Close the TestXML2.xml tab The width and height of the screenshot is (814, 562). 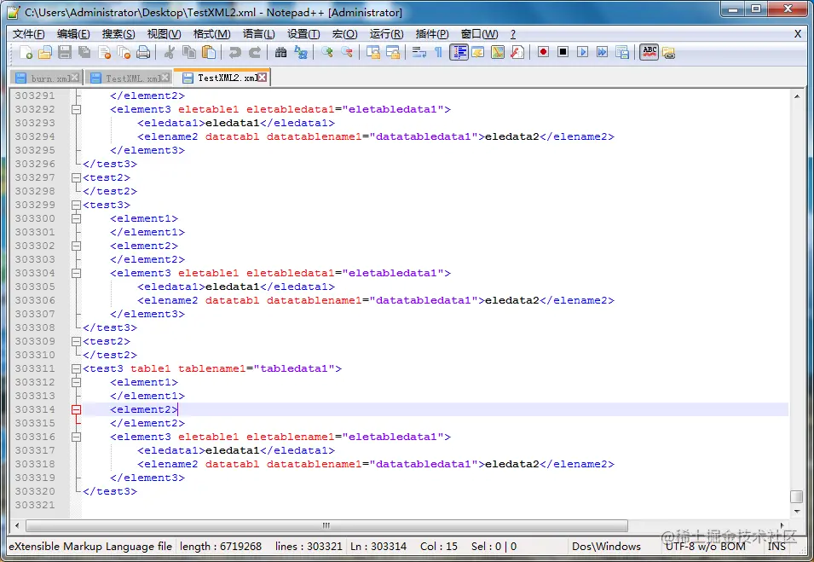[263, 78]
